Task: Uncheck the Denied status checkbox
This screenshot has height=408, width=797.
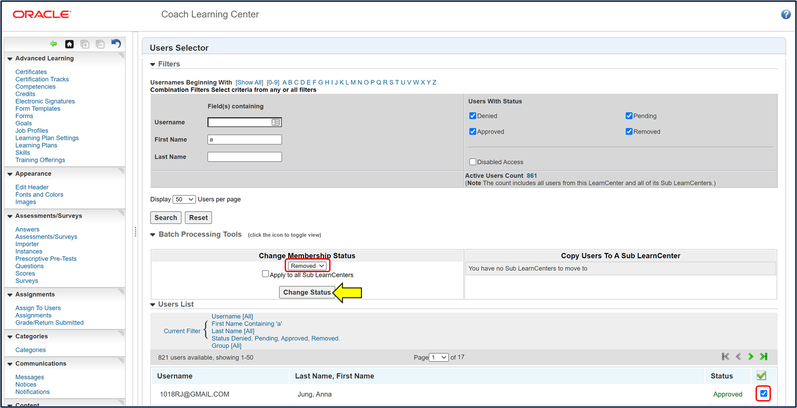Action: [473, 116]
